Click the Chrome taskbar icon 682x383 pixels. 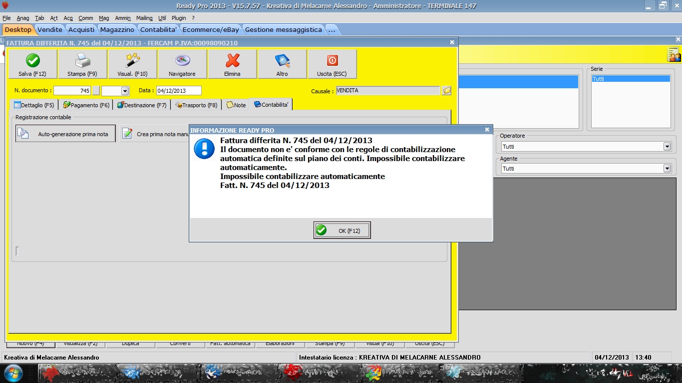point(373,373)
